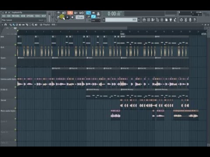
Task: Open the Line snap selector dropdown
Action: pos(96,20)
